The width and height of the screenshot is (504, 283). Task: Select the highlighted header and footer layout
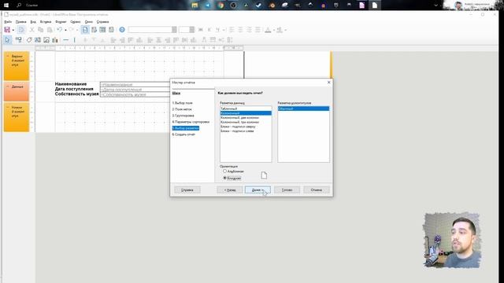(303, 108)
